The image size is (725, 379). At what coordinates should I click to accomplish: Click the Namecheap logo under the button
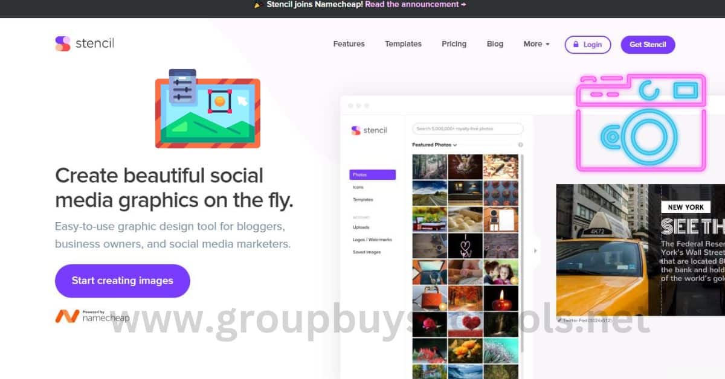click(x=92, y=316)
